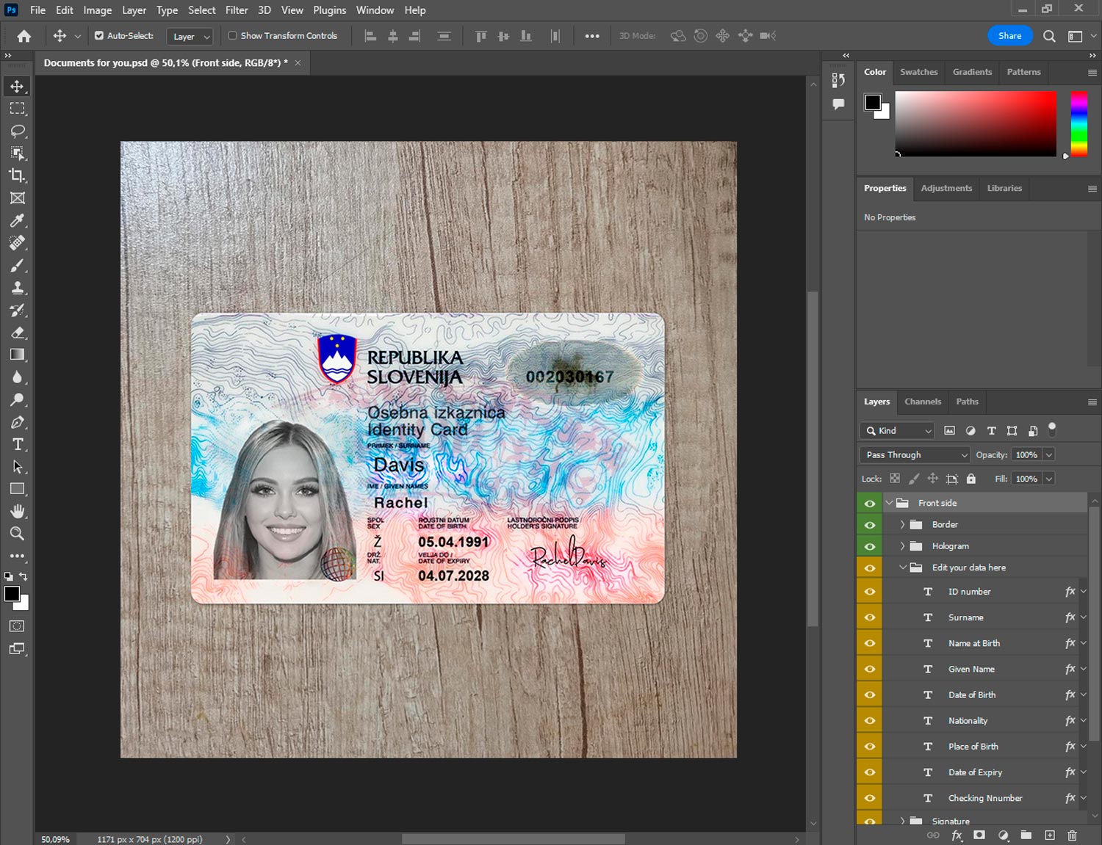Image resolution: width=1102 pixels, height=845 pixels.
Task: Select the Lasso tool
Action: [17, 131]
